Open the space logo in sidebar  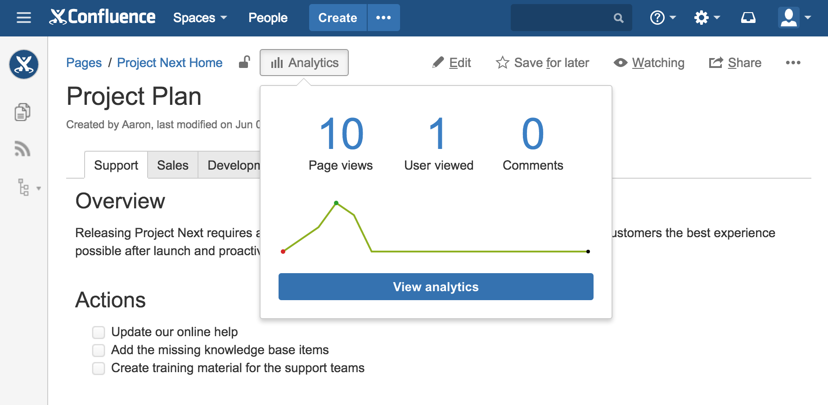24,64
